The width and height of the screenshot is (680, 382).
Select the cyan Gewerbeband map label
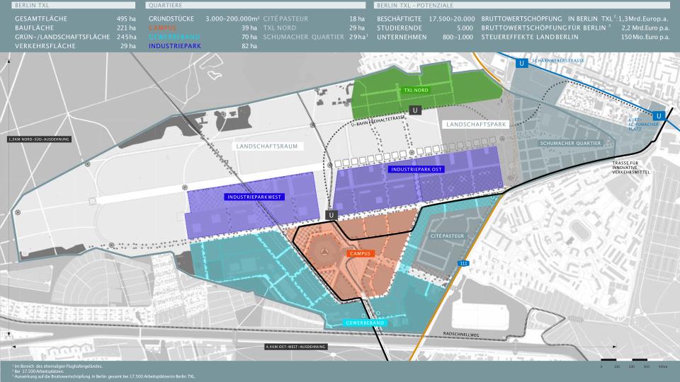click(366, 323)
